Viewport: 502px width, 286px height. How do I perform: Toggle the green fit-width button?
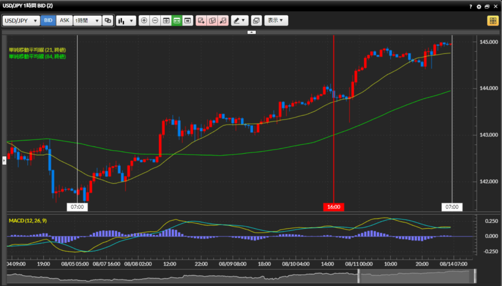click(x=176, y=21)
